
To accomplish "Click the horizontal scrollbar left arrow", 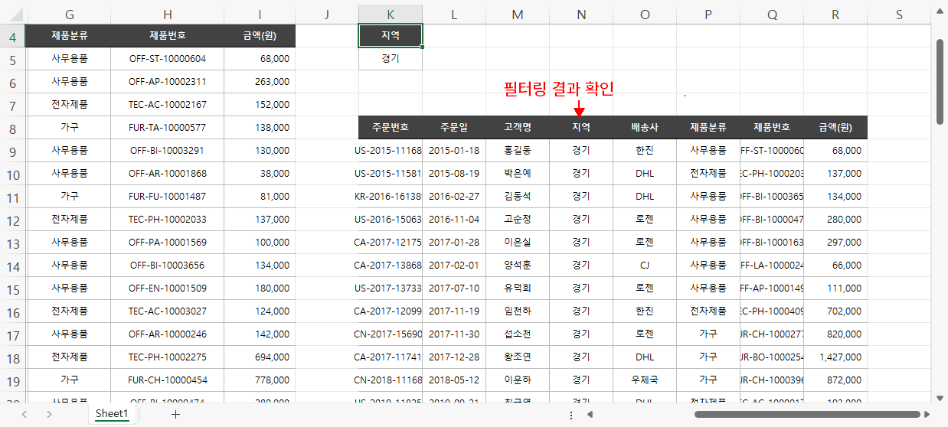I will tap(590, 414).
